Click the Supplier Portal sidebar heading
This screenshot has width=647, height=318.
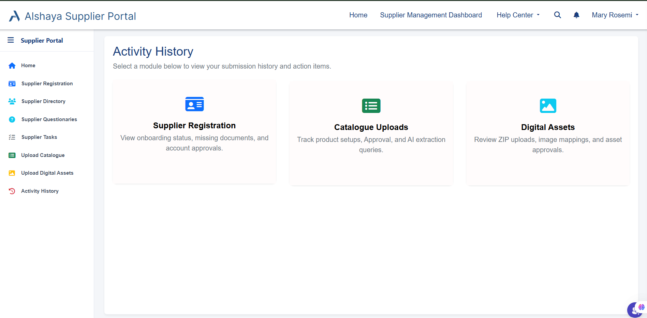click(x=42, y=40)
